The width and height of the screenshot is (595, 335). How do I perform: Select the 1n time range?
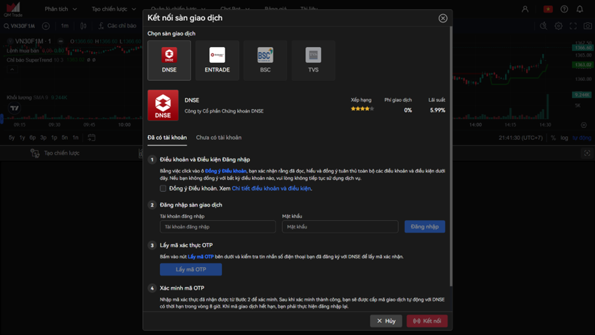(x=75, y=138)
